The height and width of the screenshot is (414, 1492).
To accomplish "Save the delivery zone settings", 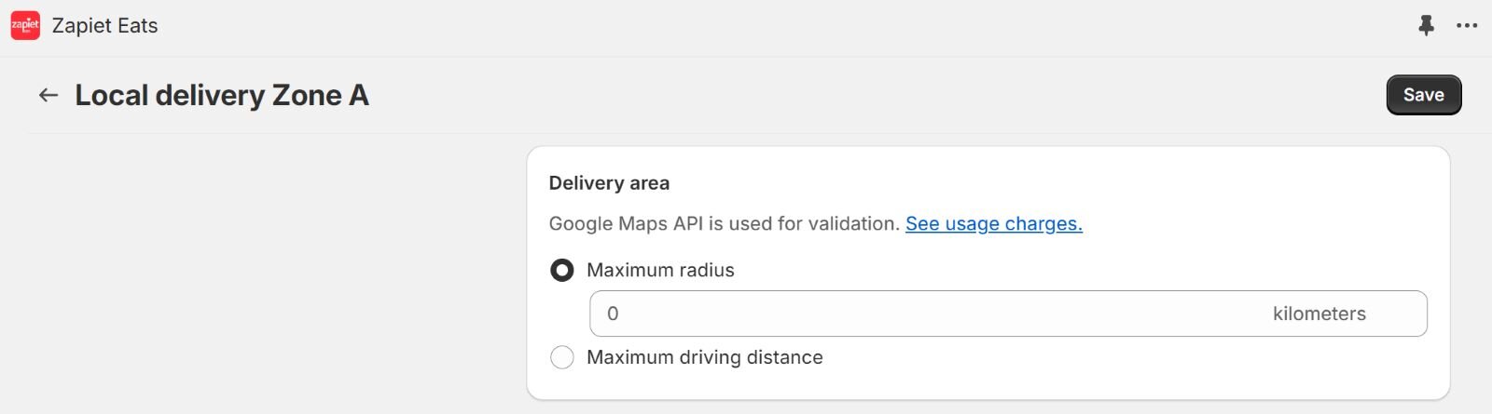I will tap(1423, 95).
